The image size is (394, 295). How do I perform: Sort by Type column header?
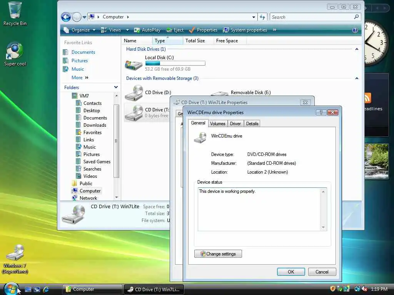pyautogui.click(x=167, y=41)
